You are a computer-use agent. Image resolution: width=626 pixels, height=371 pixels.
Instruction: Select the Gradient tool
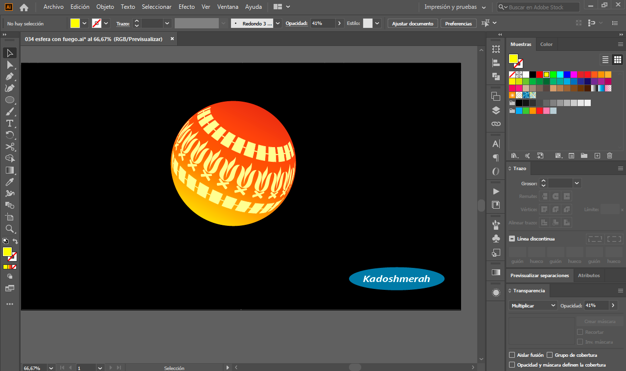[10, 170]
